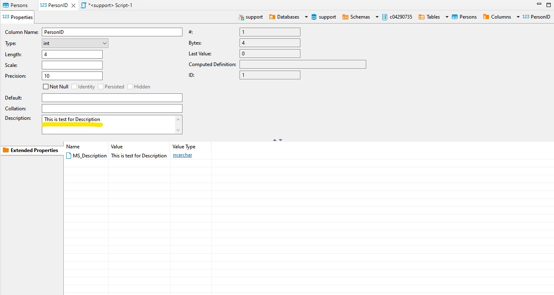Switch to the PersonID editor tab

[x=54, y=5]
